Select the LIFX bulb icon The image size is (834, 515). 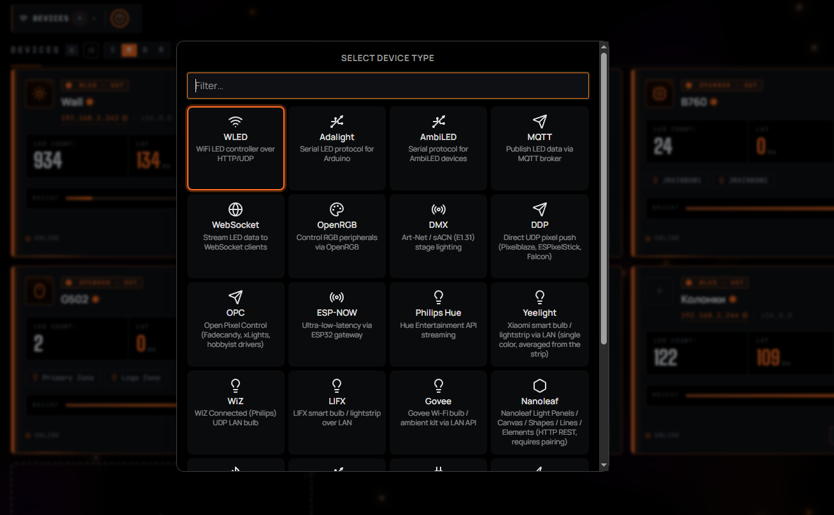pyautogui.click(x=337, y=386)
